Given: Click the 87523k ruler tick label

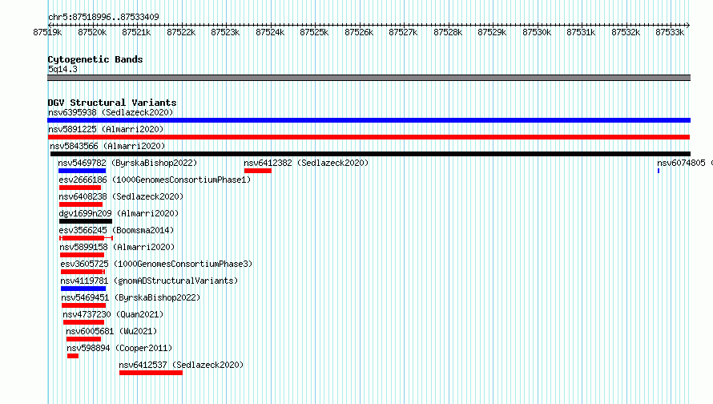Looking at the screenshot, I should tap(225, 32).
